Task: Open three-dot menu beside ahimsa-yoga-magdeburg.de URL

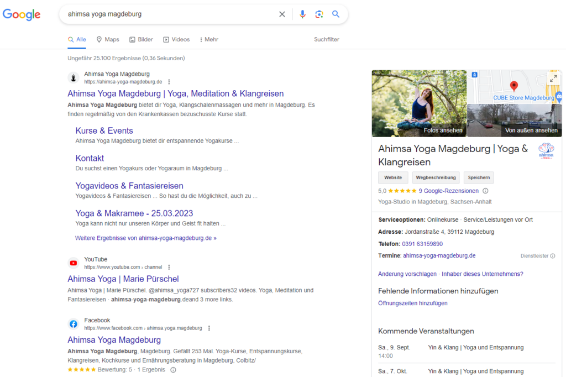Action: [169, 82]
